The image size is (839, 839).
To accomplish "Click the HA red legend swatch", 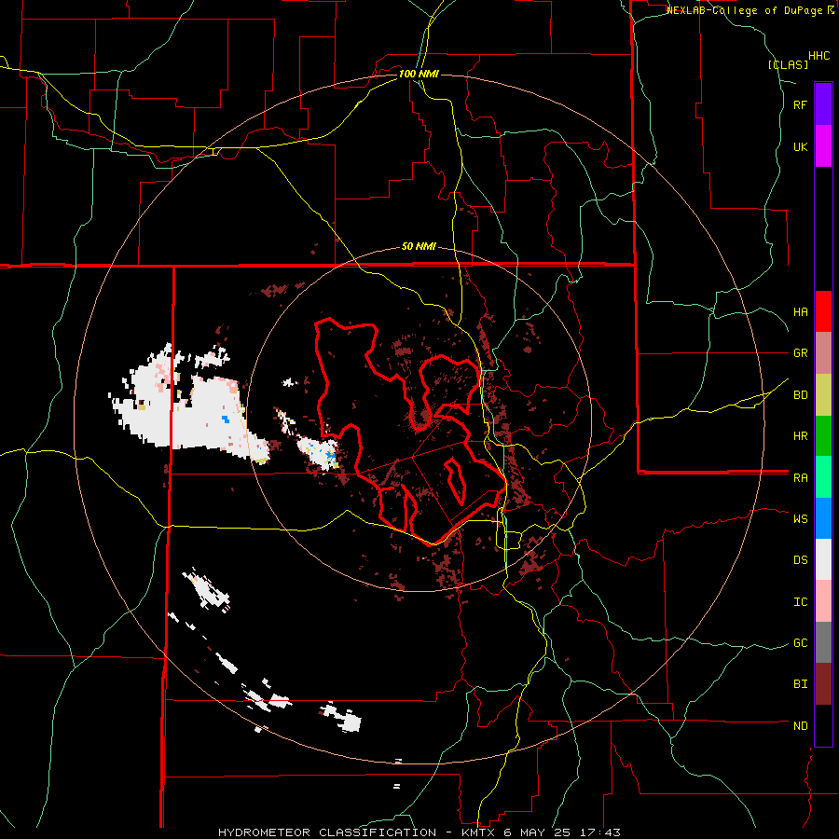I will pos(823,311).
